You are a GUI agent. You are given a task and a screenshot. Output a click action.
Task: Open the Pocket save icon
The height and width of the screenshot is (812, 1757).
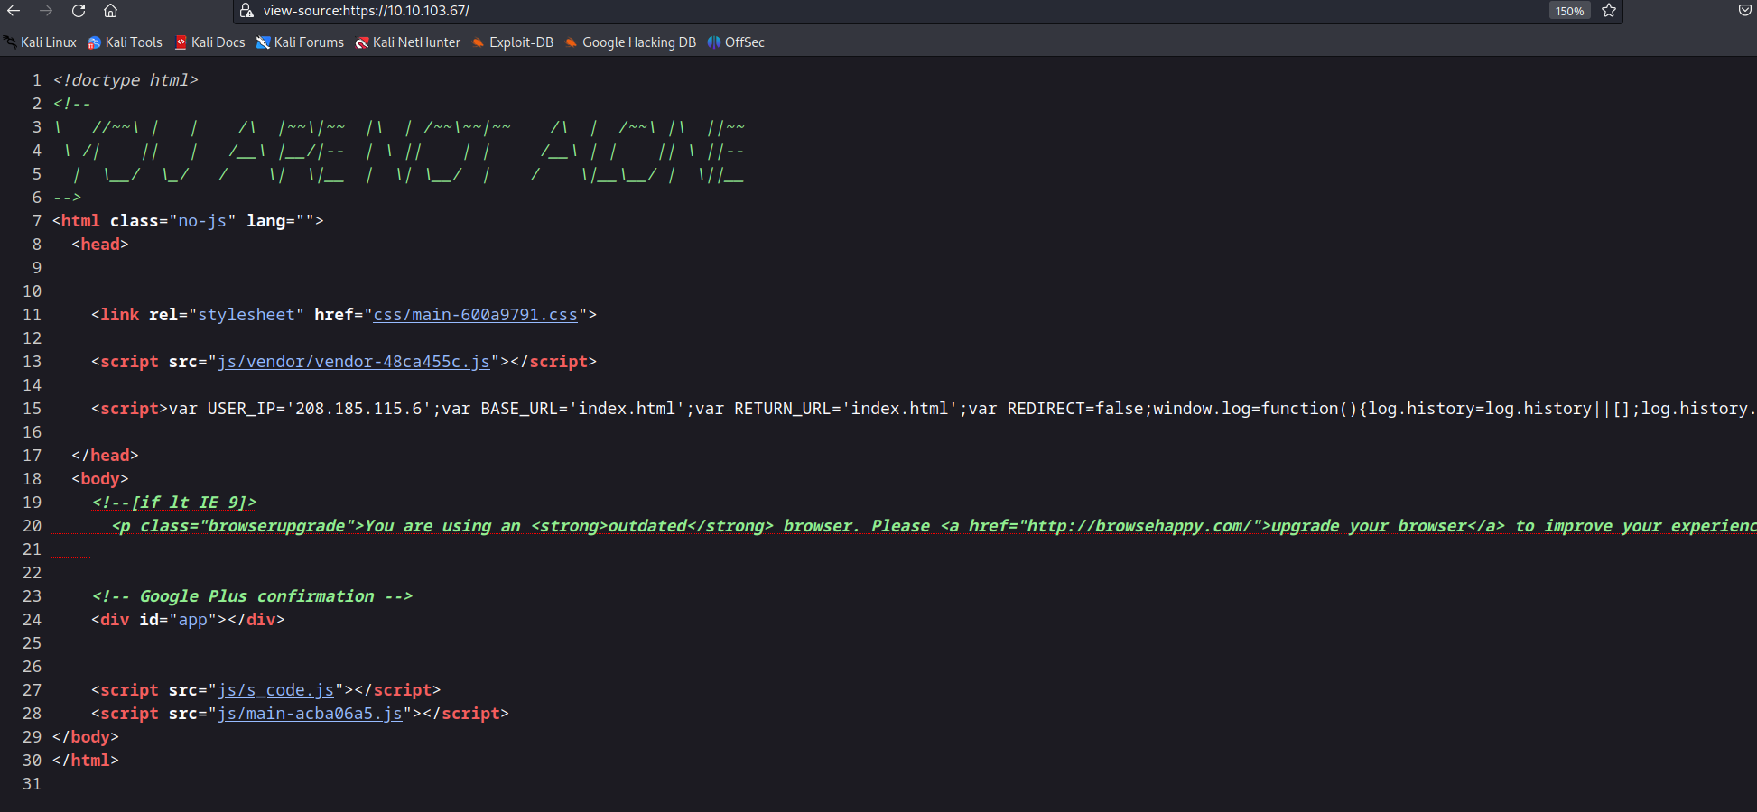(1744, 11)
